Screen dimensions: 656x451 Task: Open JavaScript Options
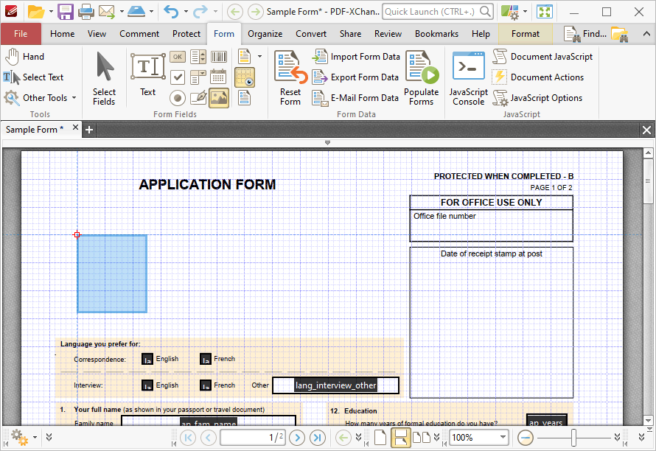click(537, 98)
